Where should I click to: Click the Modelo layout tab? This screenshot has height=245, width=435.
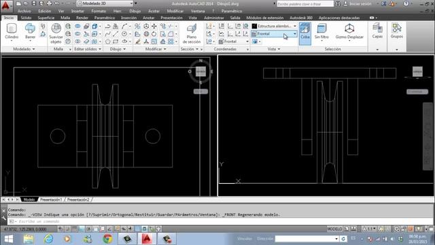pos(29,199)
